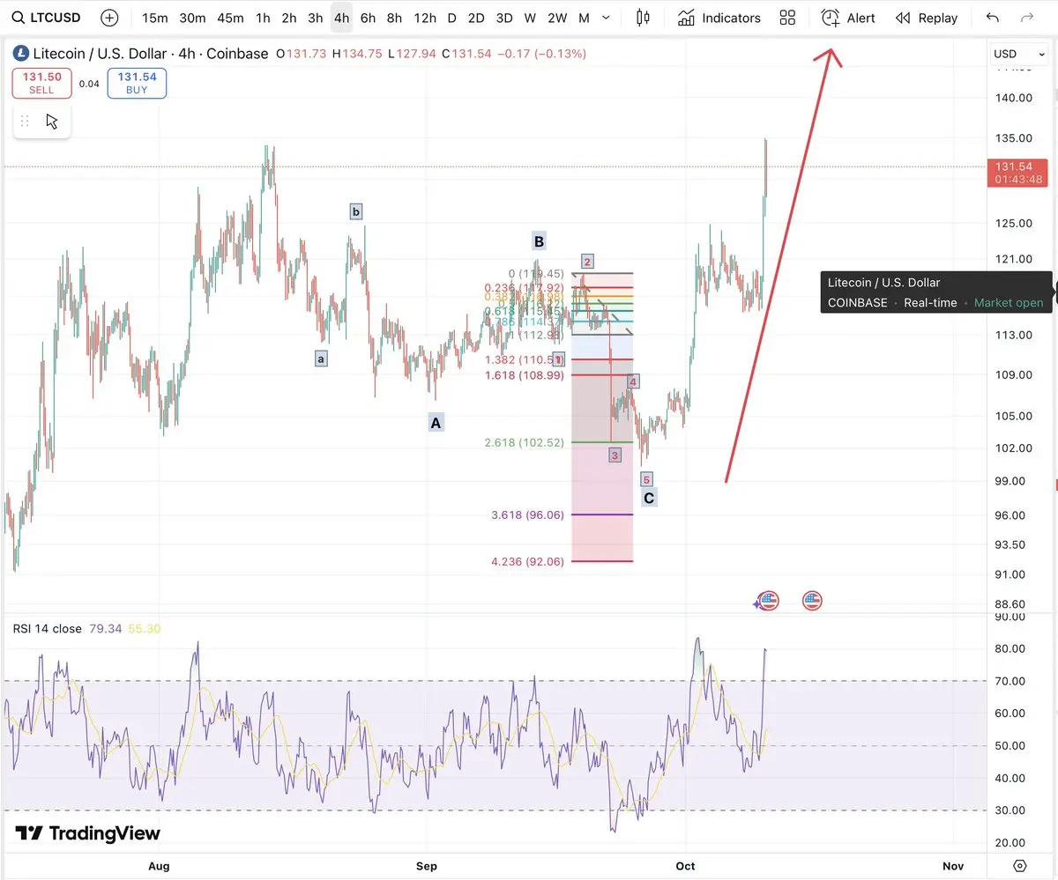Viewport: 1058px width, 880px height.
Task: Select the RSI 14 close indicator label
Action: (x=47, y=629)
